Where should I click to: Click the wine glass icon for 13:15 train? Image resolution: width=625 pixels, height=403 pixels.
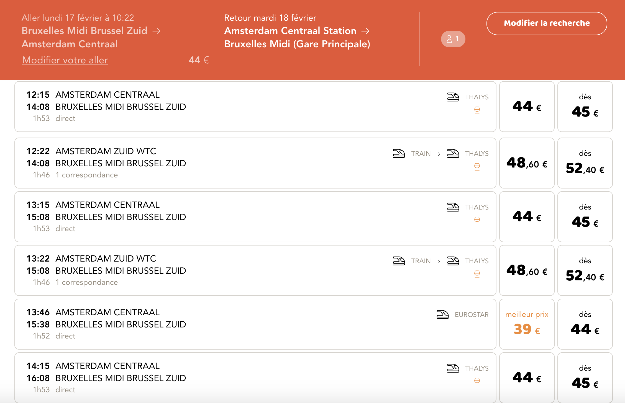[x=477, y=221]
